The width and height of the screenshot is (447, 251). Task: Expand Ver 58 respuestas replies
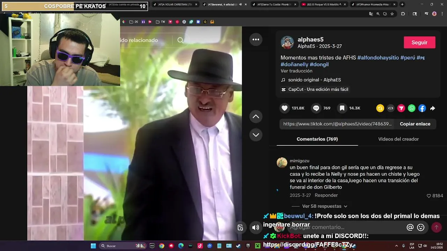[x=324, y=206]
